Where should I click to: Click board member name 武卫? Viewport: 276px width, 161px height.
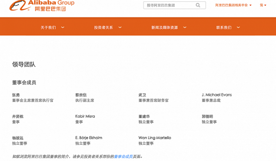[142, 95]
